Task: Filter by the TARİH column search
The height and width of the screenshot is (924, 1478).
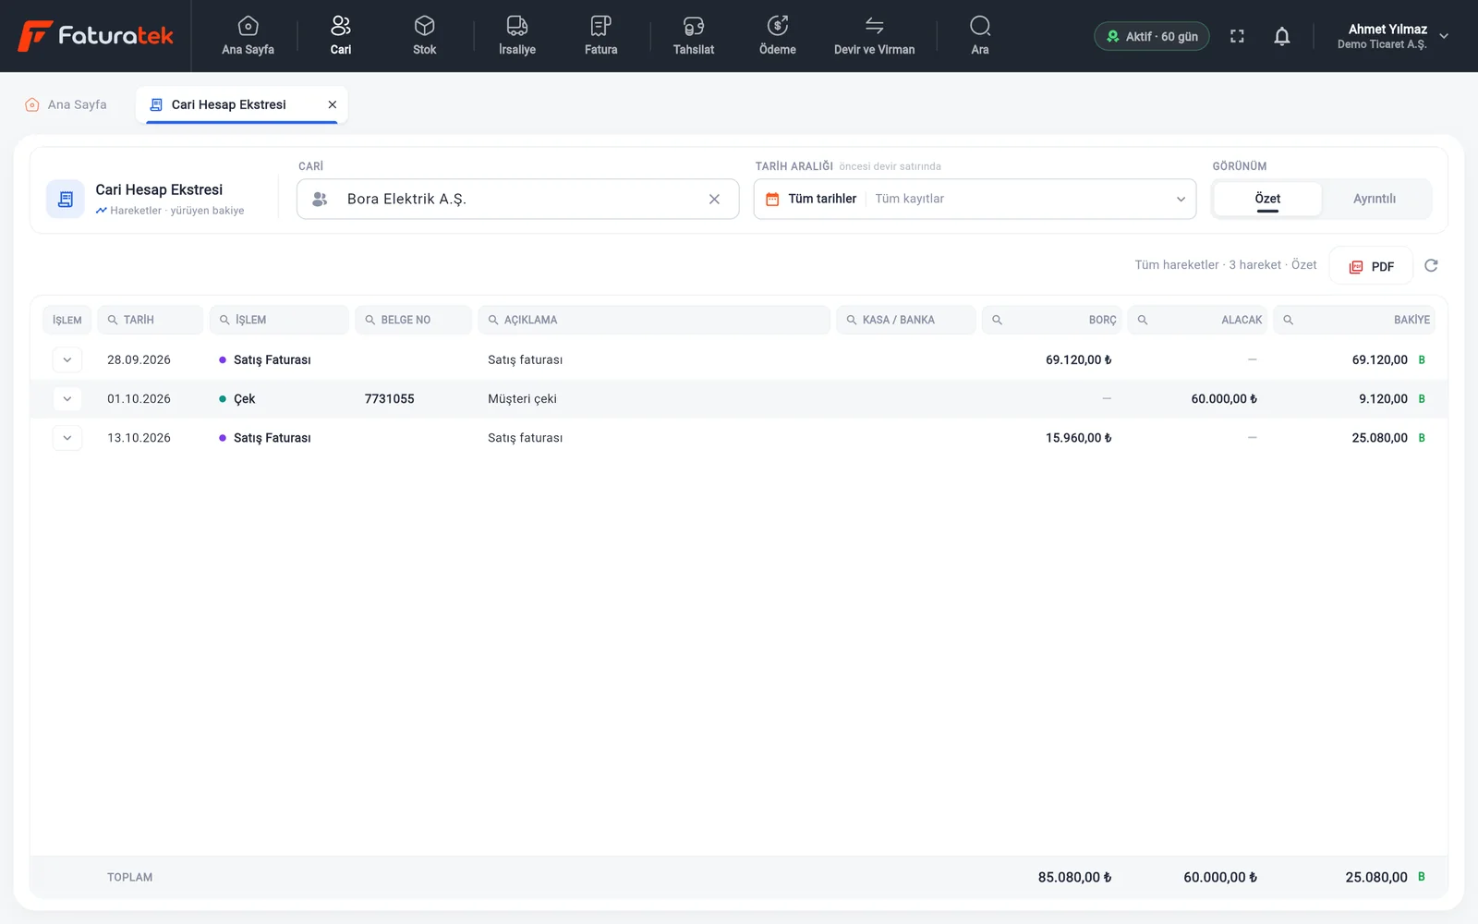Action: pyautogui.click(x=150, y=320)
